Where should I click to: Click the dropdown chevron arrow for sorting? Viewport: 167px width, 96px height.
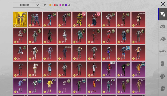click(37, 5)
